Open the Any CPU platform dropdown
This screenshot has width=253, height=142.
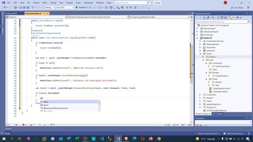point(65,7)
